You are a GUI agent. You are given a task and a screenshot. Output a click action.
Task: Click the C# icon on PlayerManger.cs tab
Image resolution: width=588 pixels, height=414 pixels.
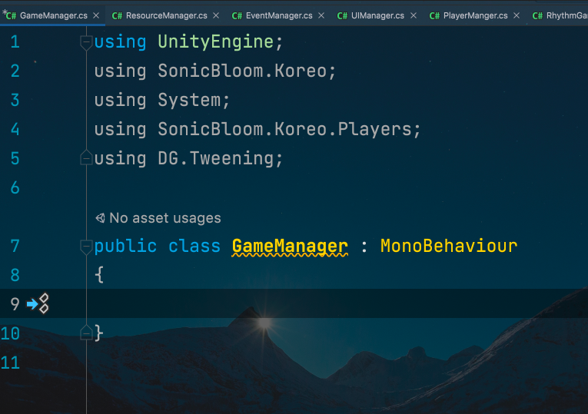[434, 15]
